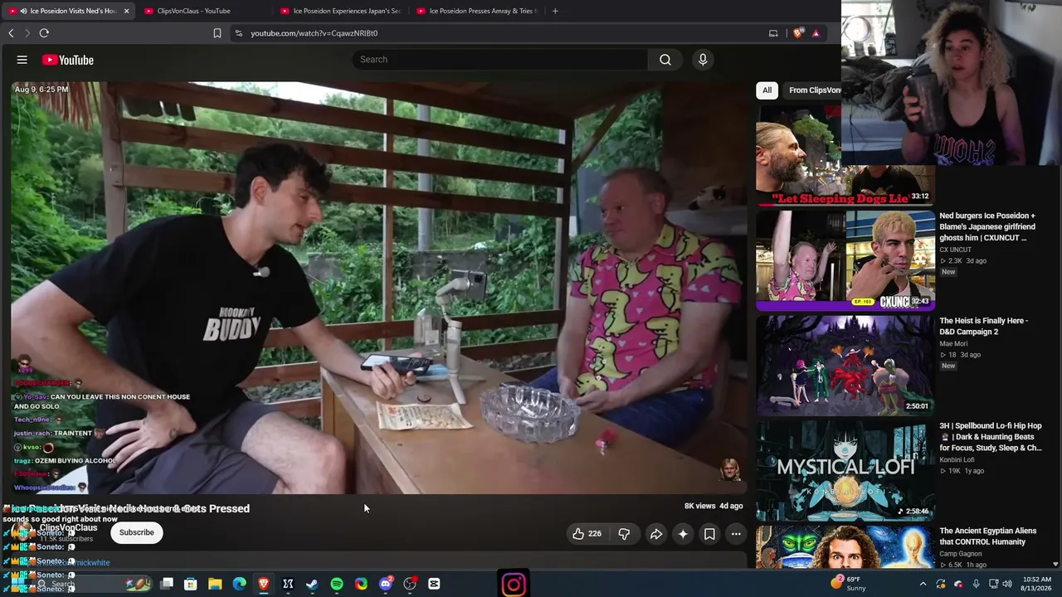The image size is (1062, 597).
Task: Open the weather widget showing 69°F Sunny
Action: (x=849, y=584)
